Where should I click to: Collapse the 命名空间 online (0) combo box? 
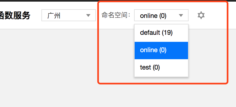[x=161, y=15]
